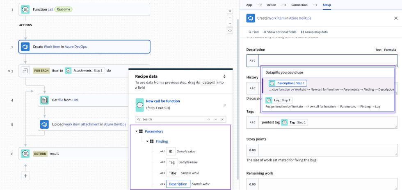Open the Connection tab in setup breadcrumb
Screen dimensions: 402x190
299,5
